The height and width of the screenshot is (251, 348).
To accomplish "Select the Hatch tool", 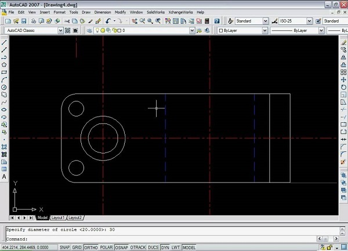I will point(4,147).
